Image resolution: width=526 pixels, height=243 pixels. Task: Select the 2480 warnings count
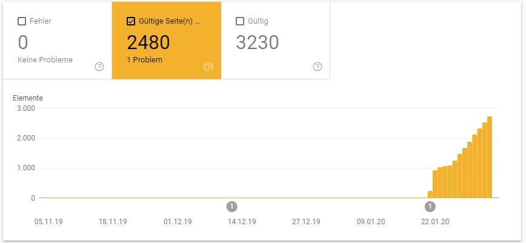(x=148, y=42)
